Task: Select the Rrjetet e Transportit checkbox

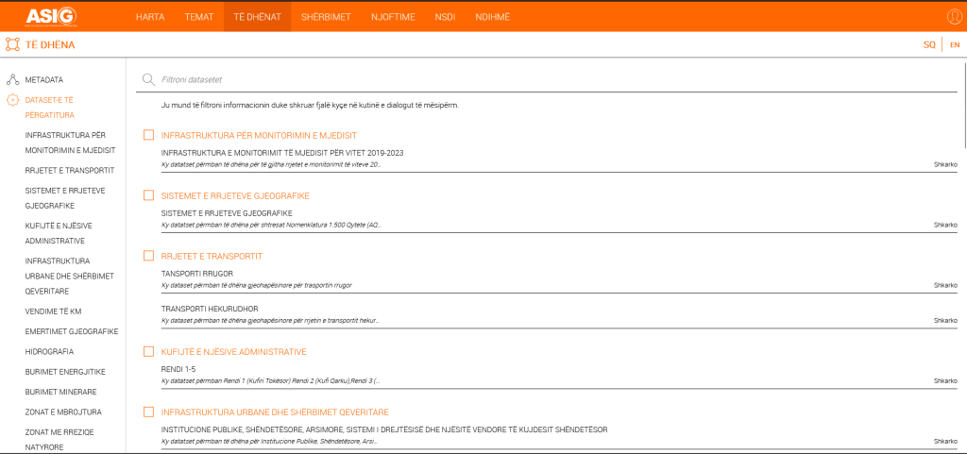Action: [x=148, y=256]
